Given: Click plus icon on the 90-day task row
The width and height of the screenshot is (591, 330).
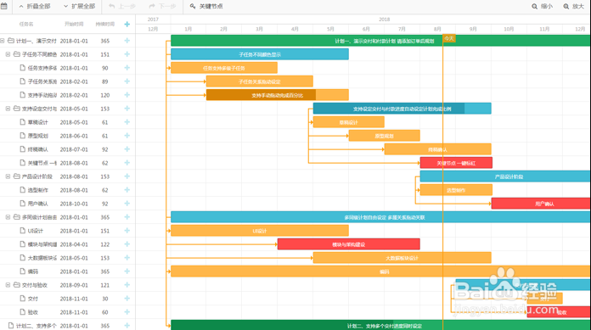Looking at the screenshot, I should 127,68.
